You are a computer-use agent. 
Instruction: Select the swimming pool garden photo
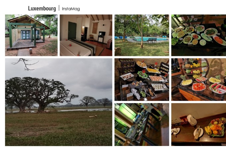142,35
